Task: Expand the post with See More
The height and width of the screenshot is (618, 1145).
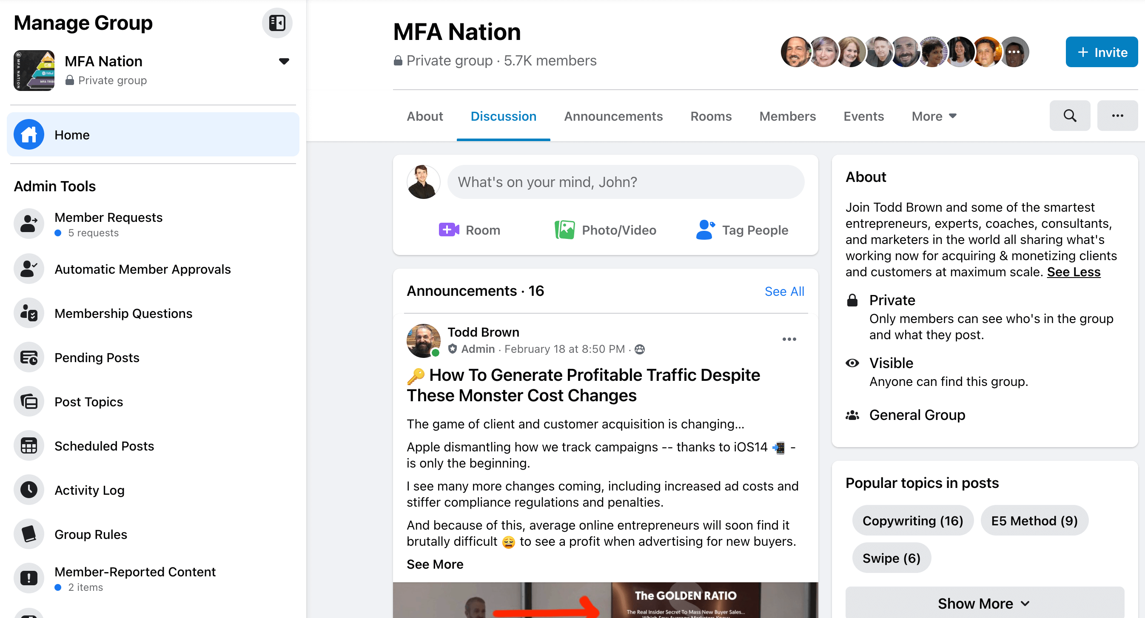Action: coord(435,564)
